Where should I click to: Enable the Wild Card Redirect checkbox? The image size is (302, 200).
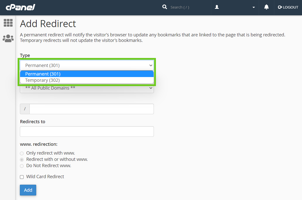coord(22,177)
